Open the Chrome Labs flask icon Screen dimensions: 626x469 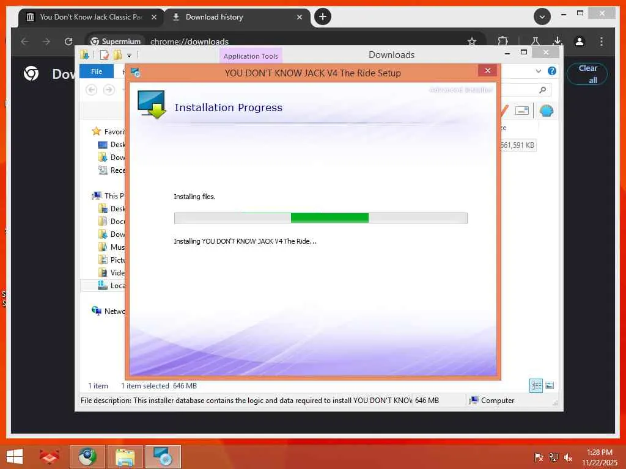click(535, 42)
